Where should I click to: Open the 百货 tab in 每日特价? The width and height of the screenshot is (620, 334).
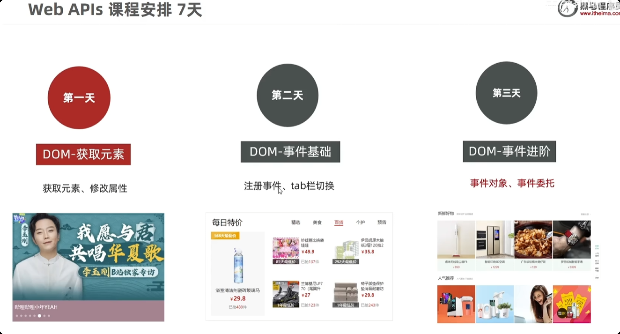pos(339,223)
